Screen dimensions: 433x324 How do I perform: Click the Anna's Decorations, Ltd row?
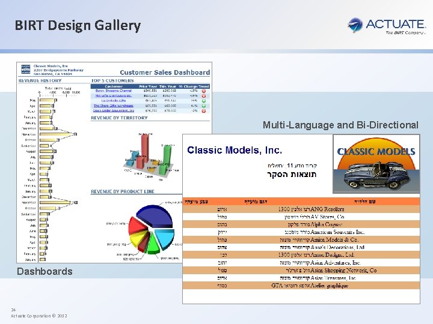click(x=301, y=247)
